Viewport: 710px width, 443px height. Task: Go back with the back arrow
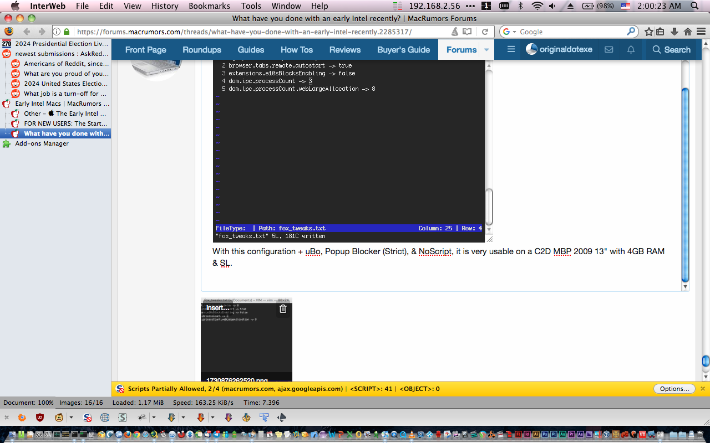click(x=27, y=32)
